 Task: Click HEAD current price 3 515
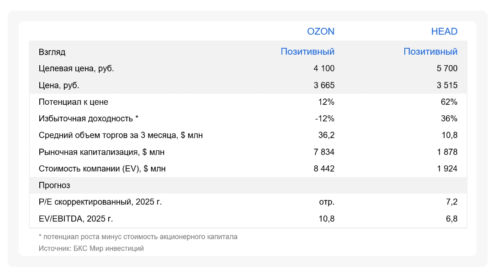tap(447, 85)
